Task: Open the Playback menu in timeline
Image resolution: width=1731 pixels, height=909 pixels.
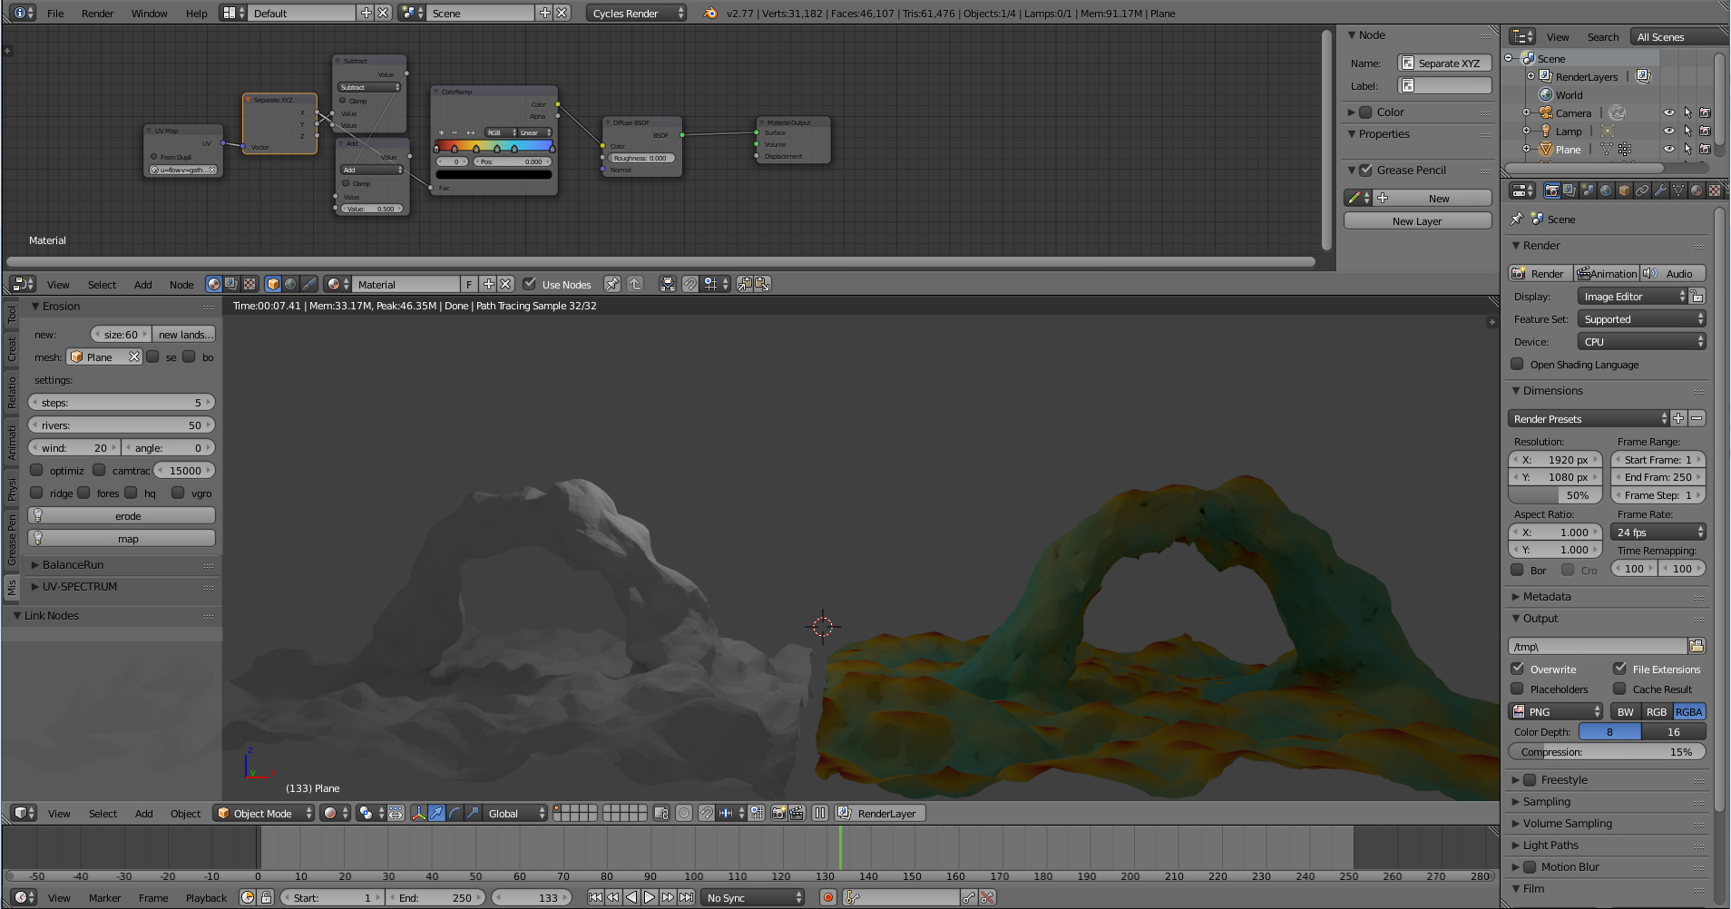Action: pyautogui.click(x=206, y=898)
